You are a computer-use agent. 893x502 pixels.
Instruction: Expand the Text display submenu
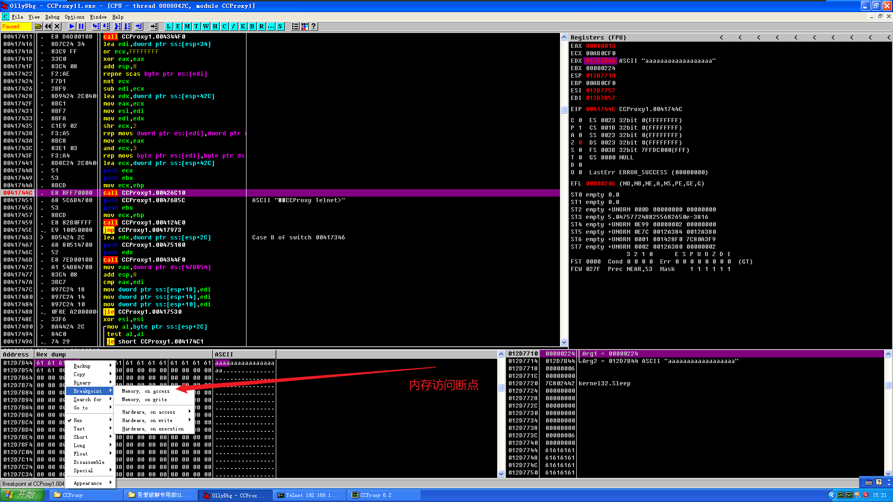pos(90,429)
